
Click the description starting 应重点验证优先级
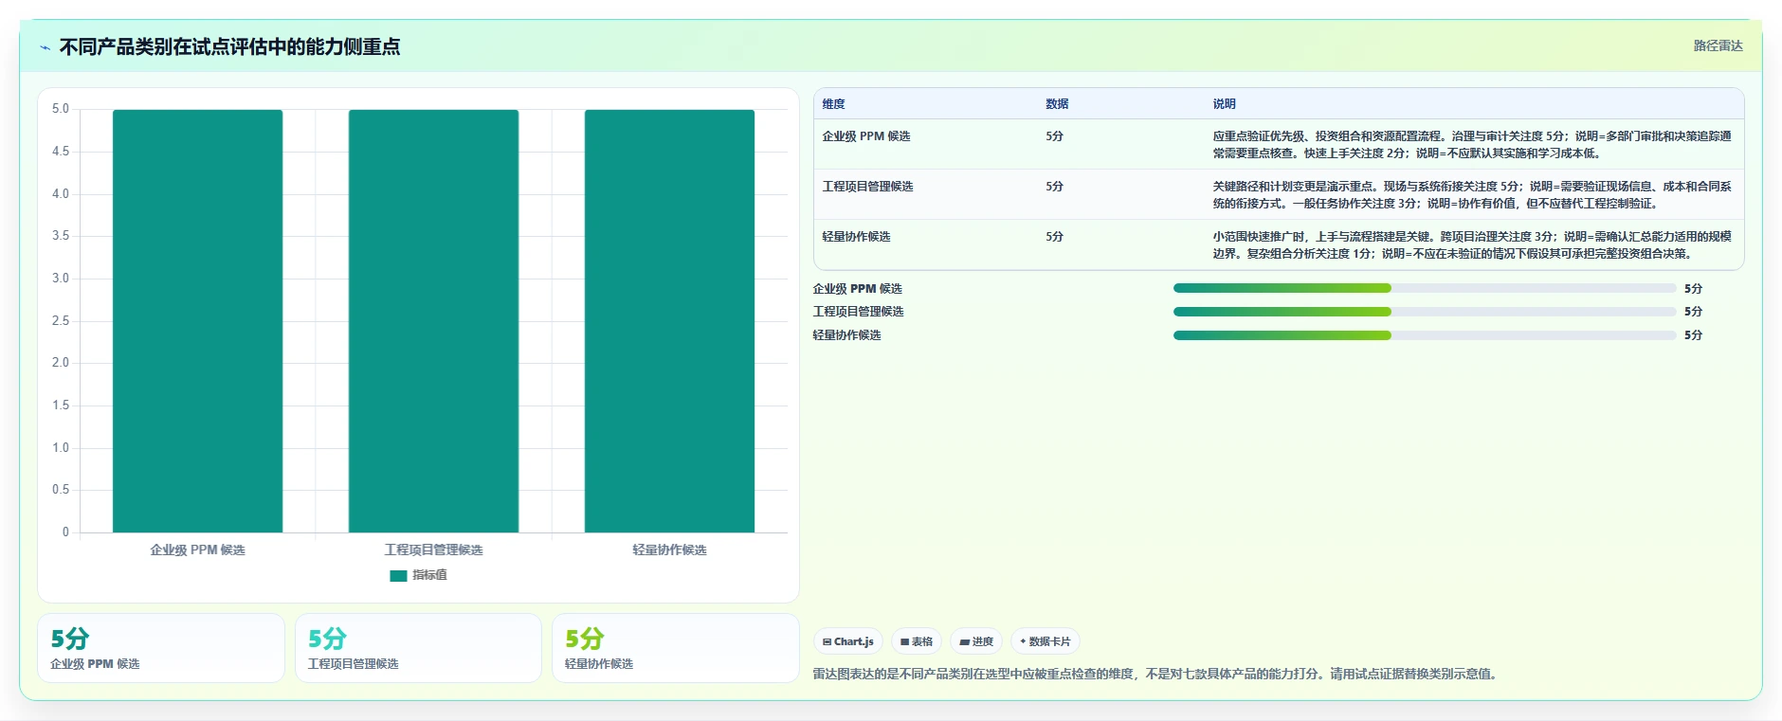1472,145
